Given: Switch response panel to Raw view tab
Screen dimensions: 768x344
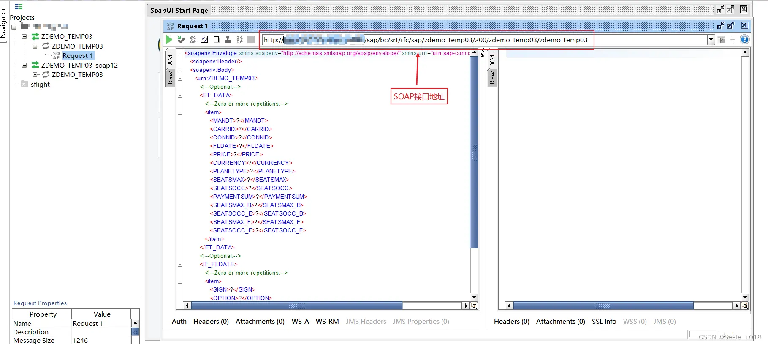Looking at the screenshot, I should tap(492, 77).
